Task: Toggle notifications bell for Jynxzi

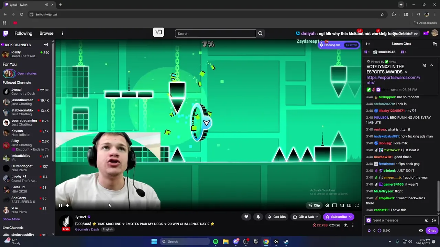Action: click(x=258, y=217)
